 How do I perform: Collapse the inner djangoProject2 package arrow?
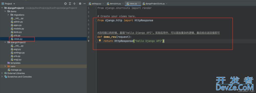coord(5,42)
